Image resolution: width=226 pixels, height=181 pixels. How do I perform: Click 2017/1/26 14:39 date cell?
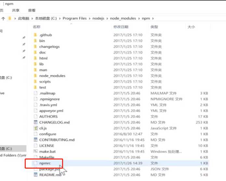click(128, 163)
